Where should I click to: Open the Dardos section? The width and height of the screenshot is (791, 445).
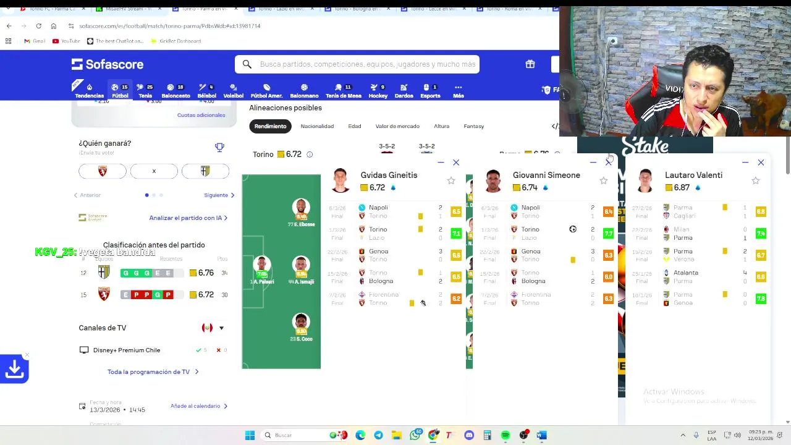pos(404,91)
